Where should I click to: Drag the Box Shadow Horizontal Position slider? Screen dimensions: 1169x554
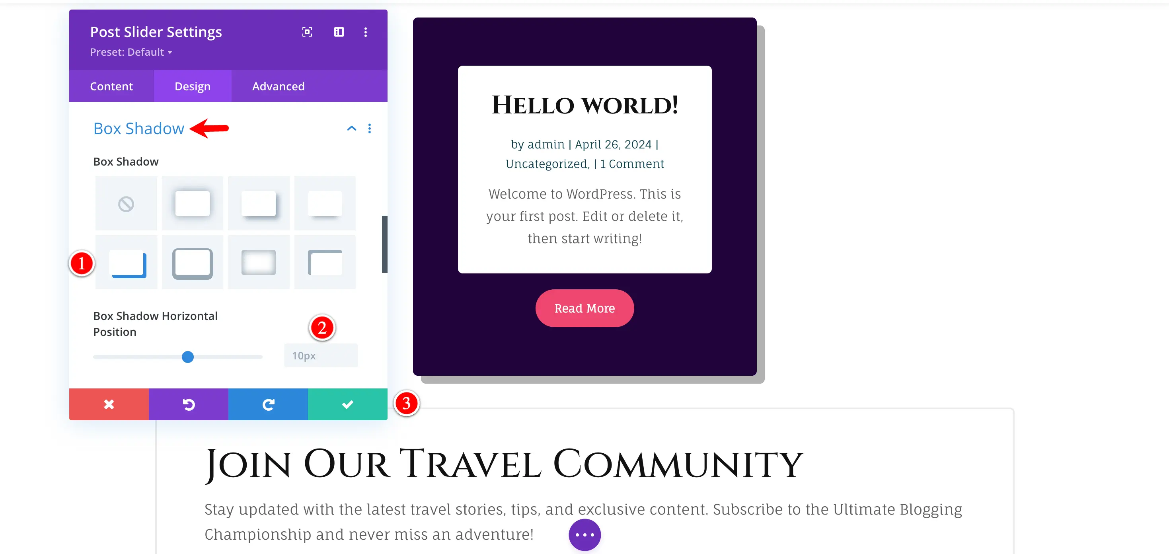point(188,357)
